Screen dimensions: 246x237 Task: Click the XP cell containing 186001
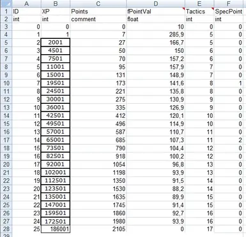pos(56,229)
